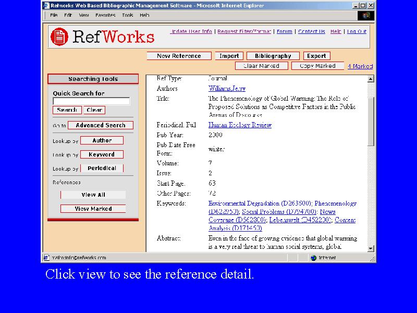Click the Start Page value 63

[212, 183]
